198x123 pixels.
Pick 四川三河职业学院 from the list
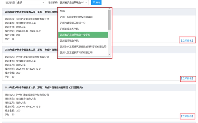tap(83, 41)
